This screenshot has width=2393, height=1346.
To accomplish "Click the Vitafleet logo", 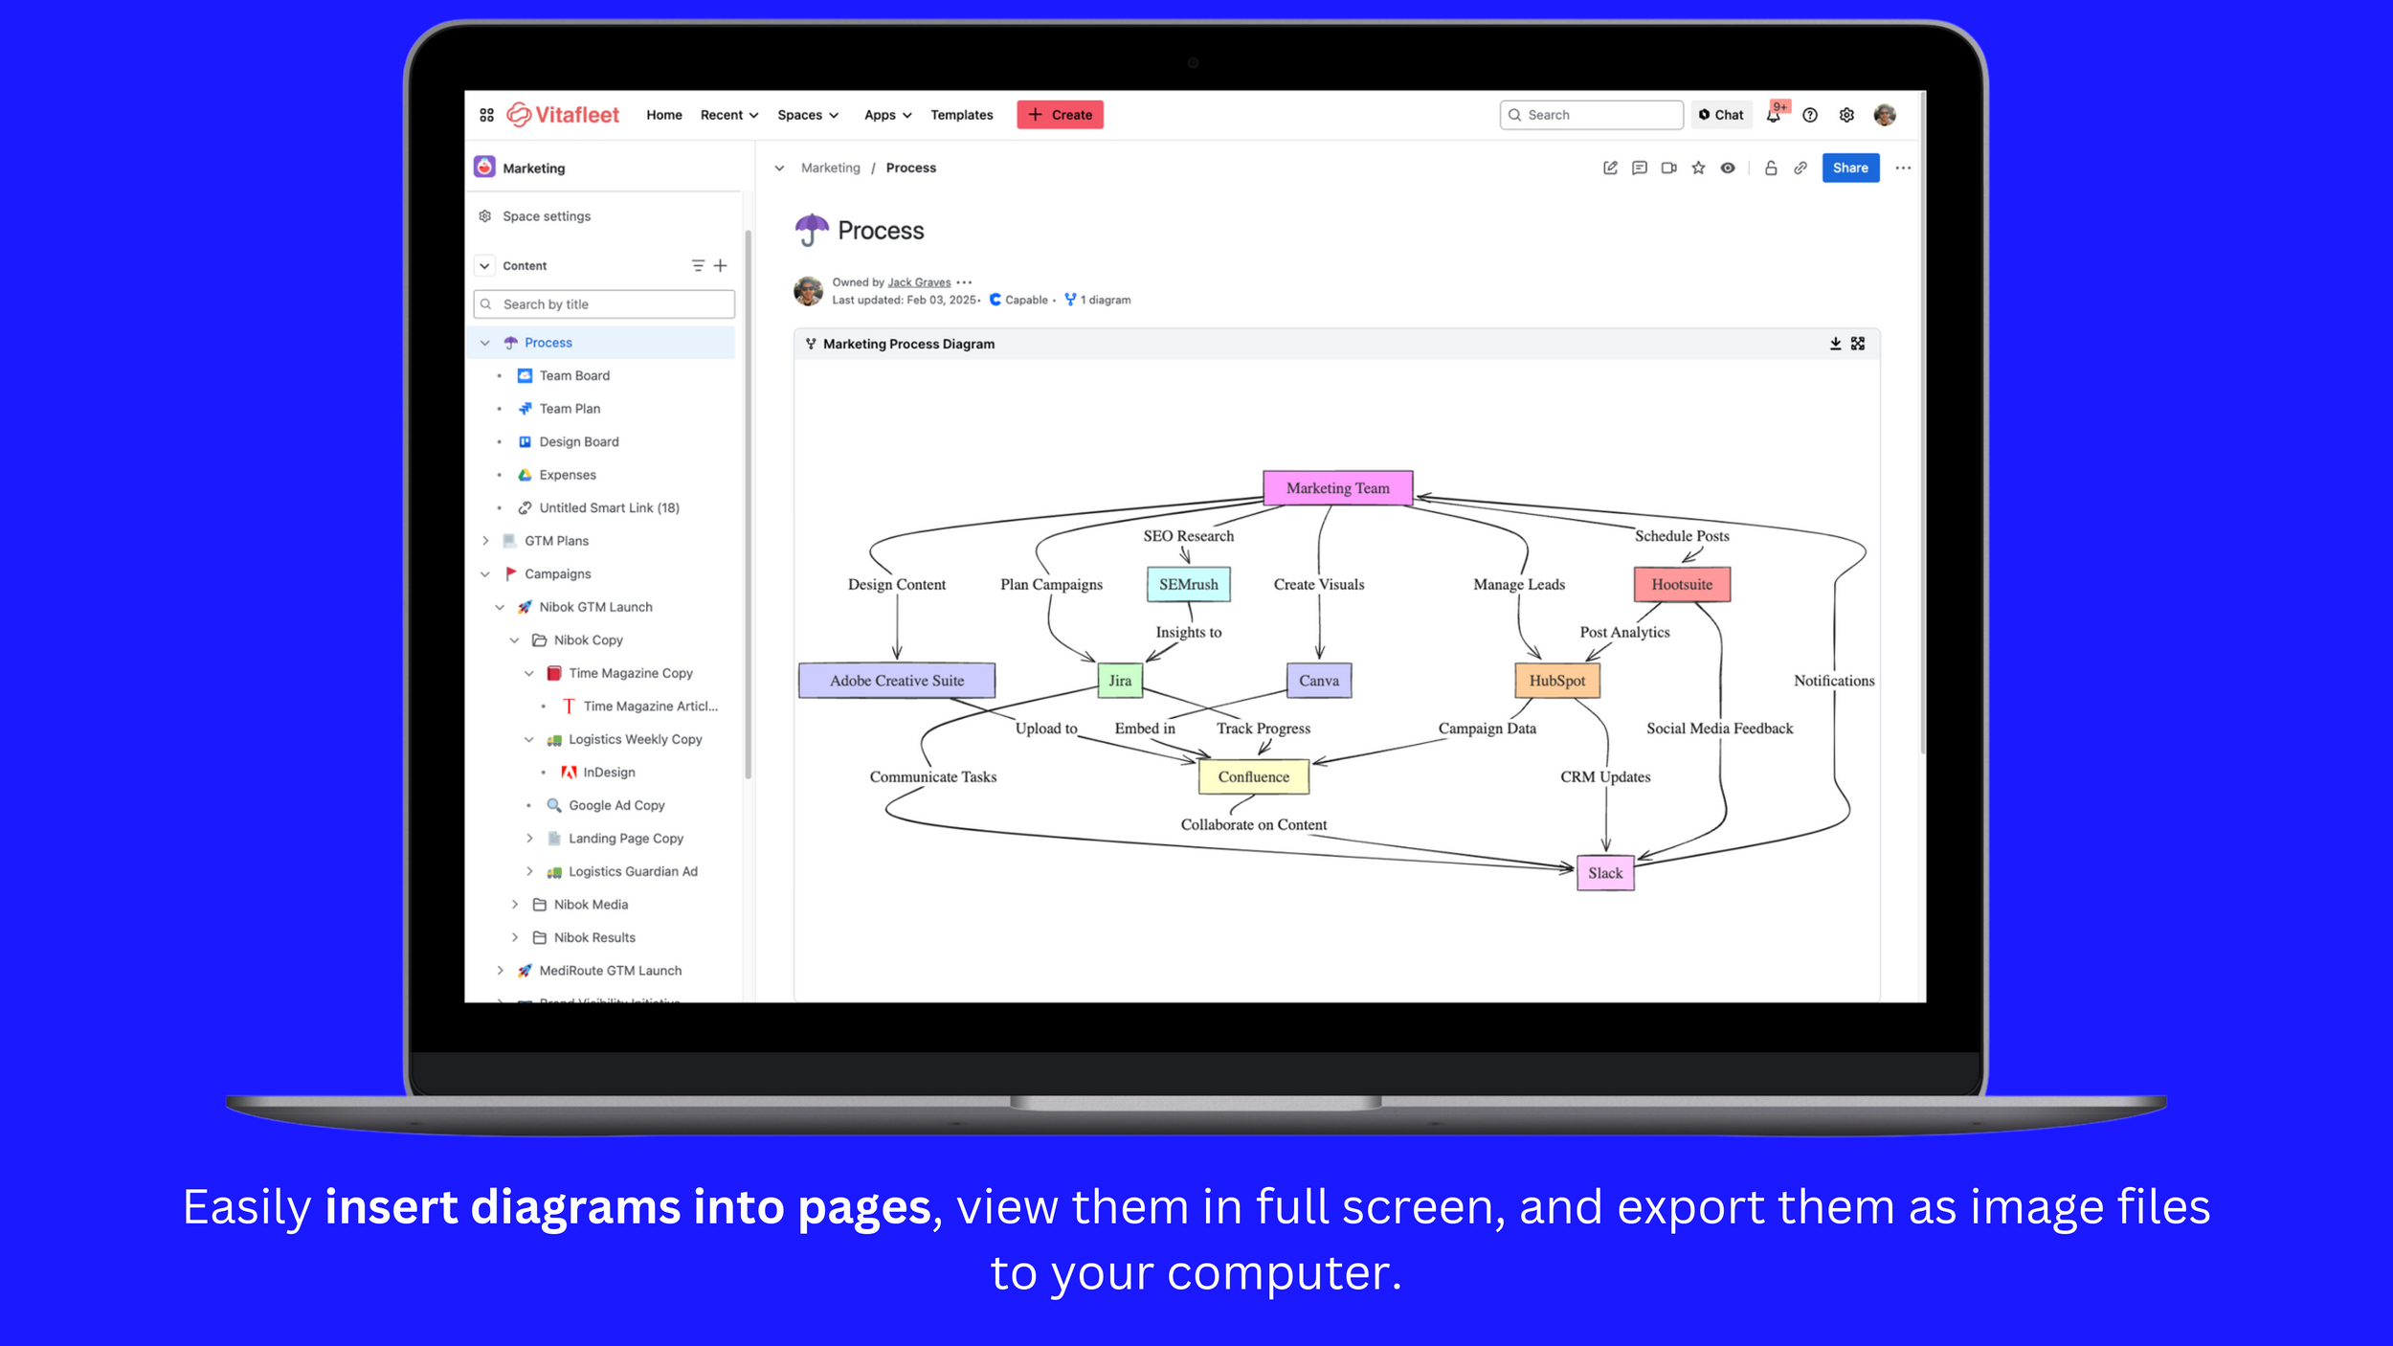I will click(x=563, y=115).
